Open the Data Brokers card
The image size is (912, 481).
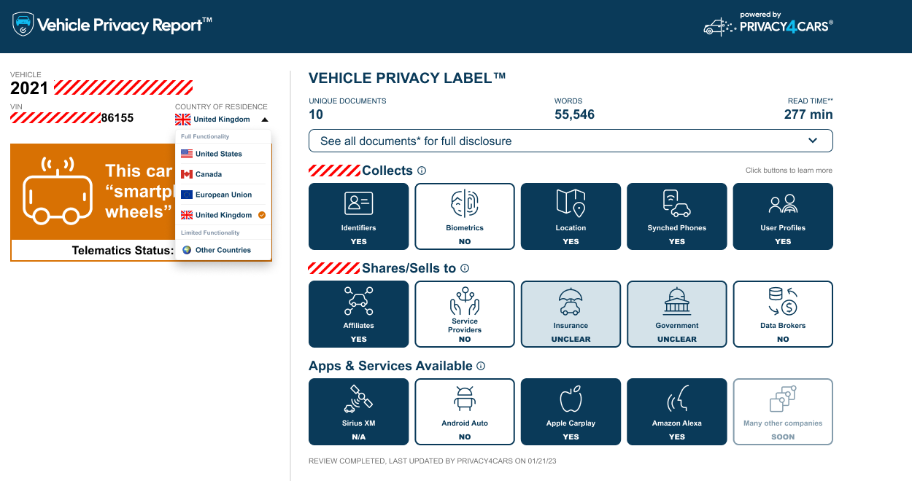click(783, 314)
